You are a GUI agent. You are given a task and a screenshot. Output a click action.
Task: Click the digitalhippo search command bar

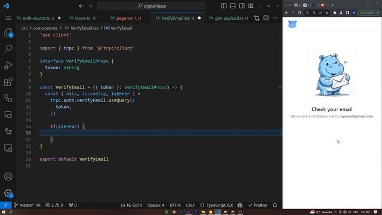[151, 6]
